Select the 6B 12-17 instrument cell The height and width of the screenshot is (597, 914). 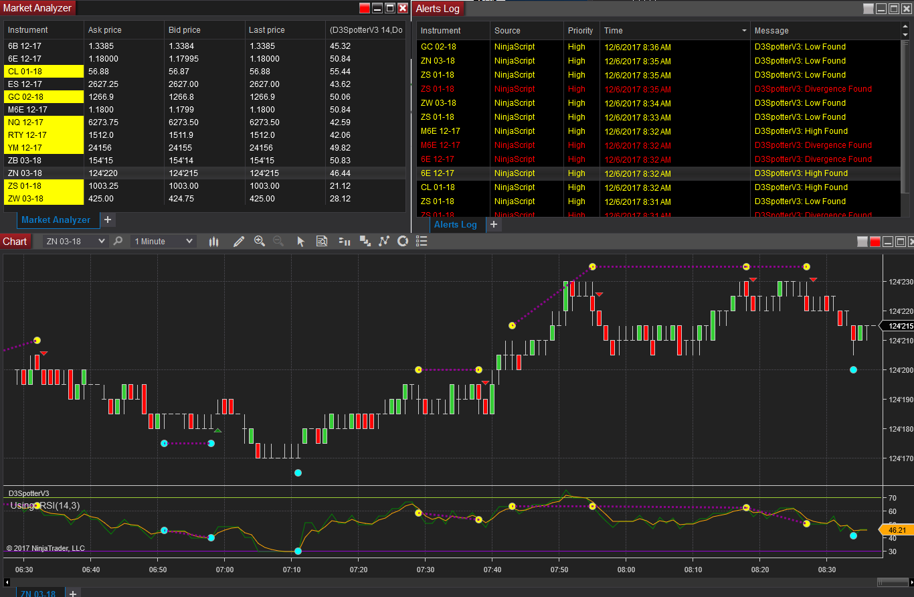[44, 46]
